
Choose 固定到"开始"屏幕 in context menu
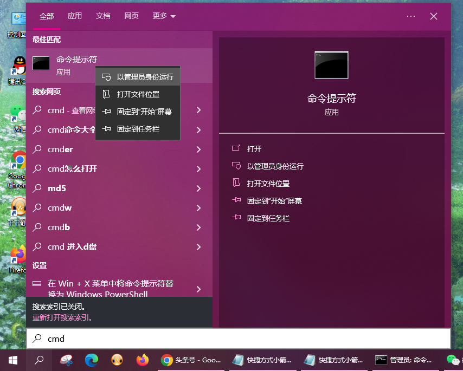click(138, 112)
